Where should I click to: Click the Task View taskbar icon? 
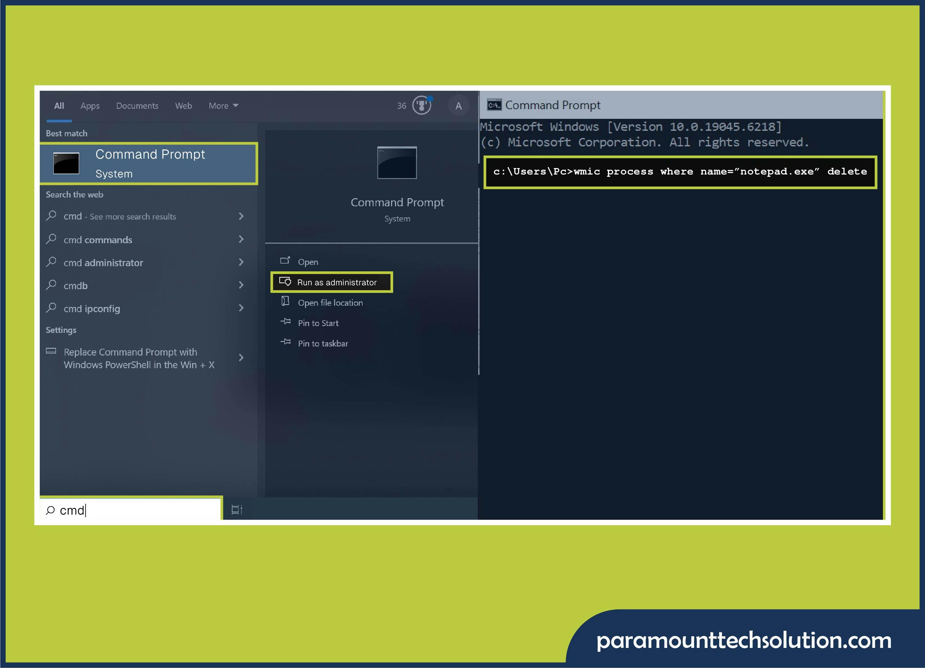tap(237, 510)
